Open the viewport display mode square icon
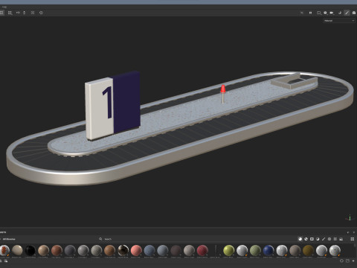The height and width of the screenshot is (268, 357). 319,13
